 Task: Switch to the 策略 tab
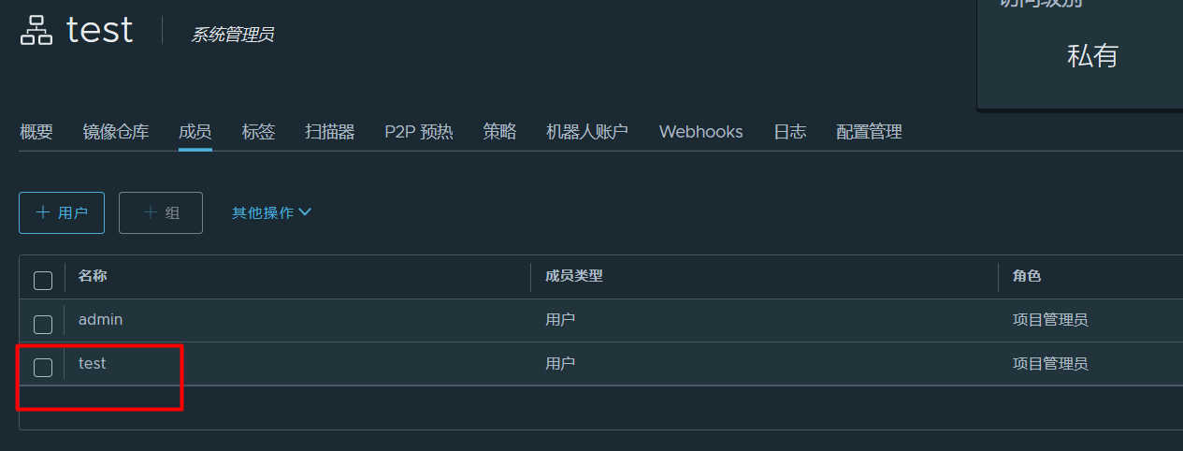pyautogui.click(x=499, y=132)
